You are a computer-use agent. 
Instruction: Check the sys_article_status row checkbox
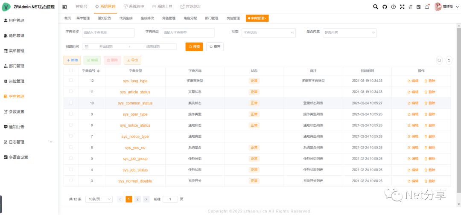click(71, 91)
